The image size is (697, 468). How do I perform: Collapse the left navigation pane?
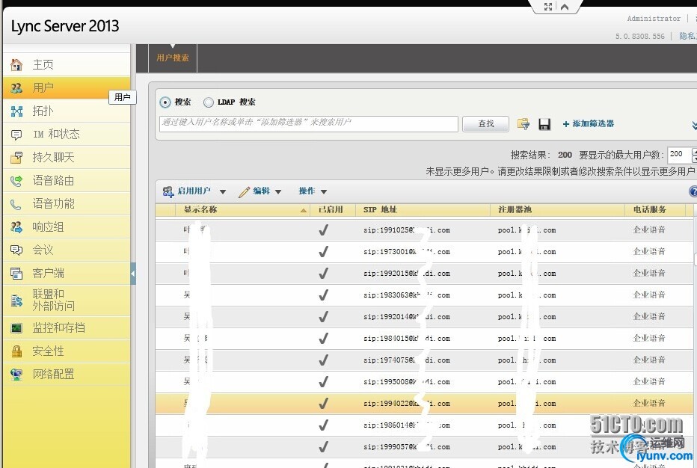(x=133, y=274)
